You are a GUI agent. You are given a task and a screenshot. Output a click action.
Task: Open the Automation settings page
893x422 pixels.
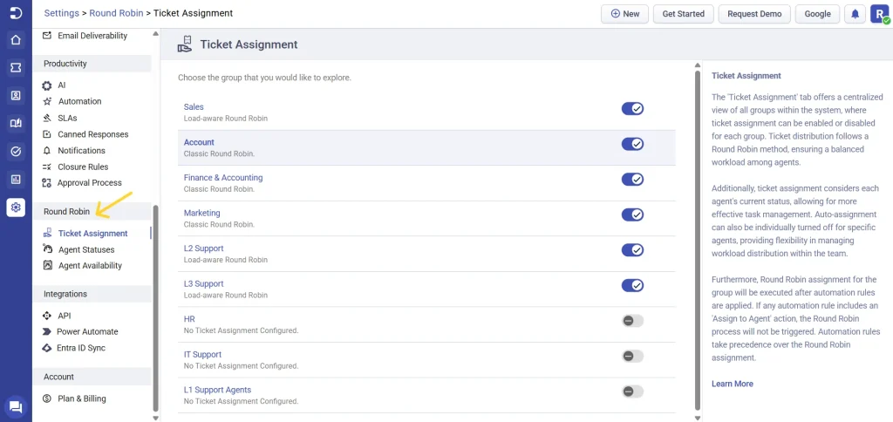click(x=79, y=101)
